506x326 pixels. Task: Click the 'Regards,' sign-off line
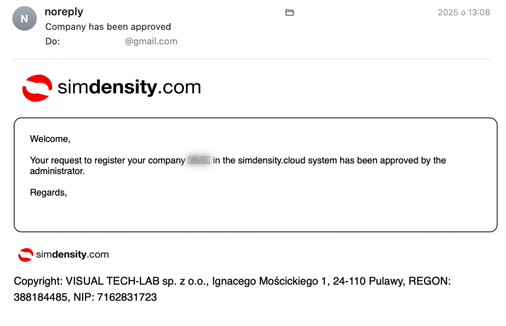click(x=48, y=192)
